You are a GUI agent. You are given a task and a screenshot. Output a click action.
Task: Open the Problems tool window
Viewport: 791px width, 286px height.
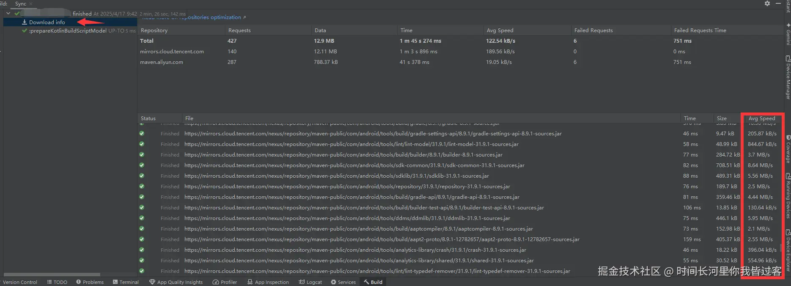click(90, 282)
